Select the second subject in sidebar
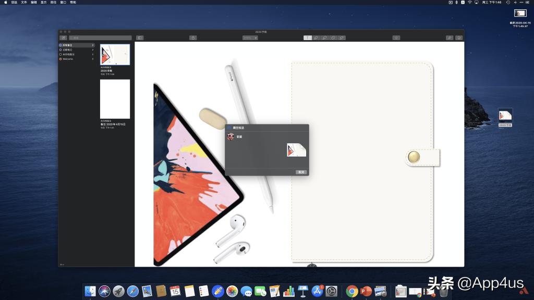 point(76,49)
